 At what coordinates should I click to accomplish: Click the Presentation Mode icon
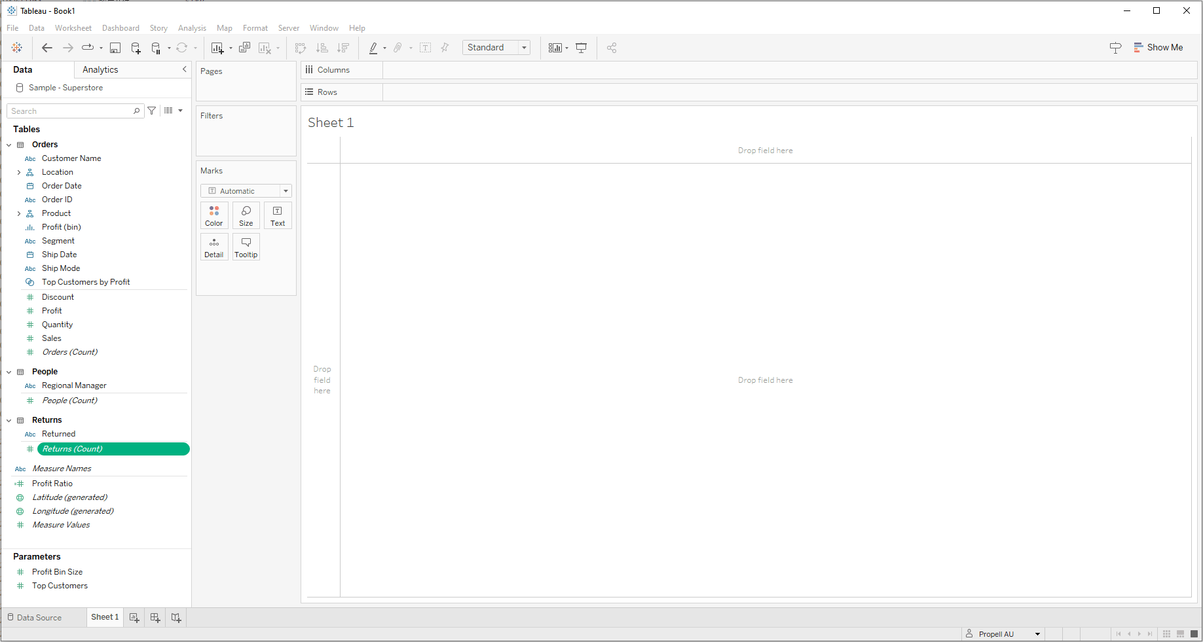pyautogui.click(x=581, y=48)
